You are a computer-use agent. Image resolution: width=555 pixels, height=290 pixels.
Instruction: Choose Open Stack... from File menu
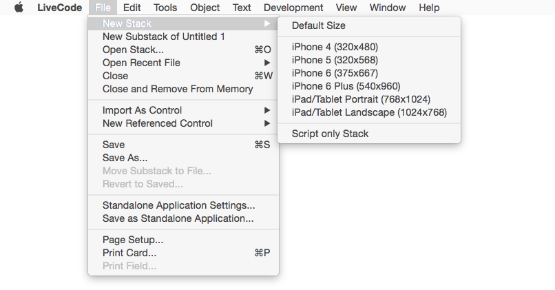[133, 50]
